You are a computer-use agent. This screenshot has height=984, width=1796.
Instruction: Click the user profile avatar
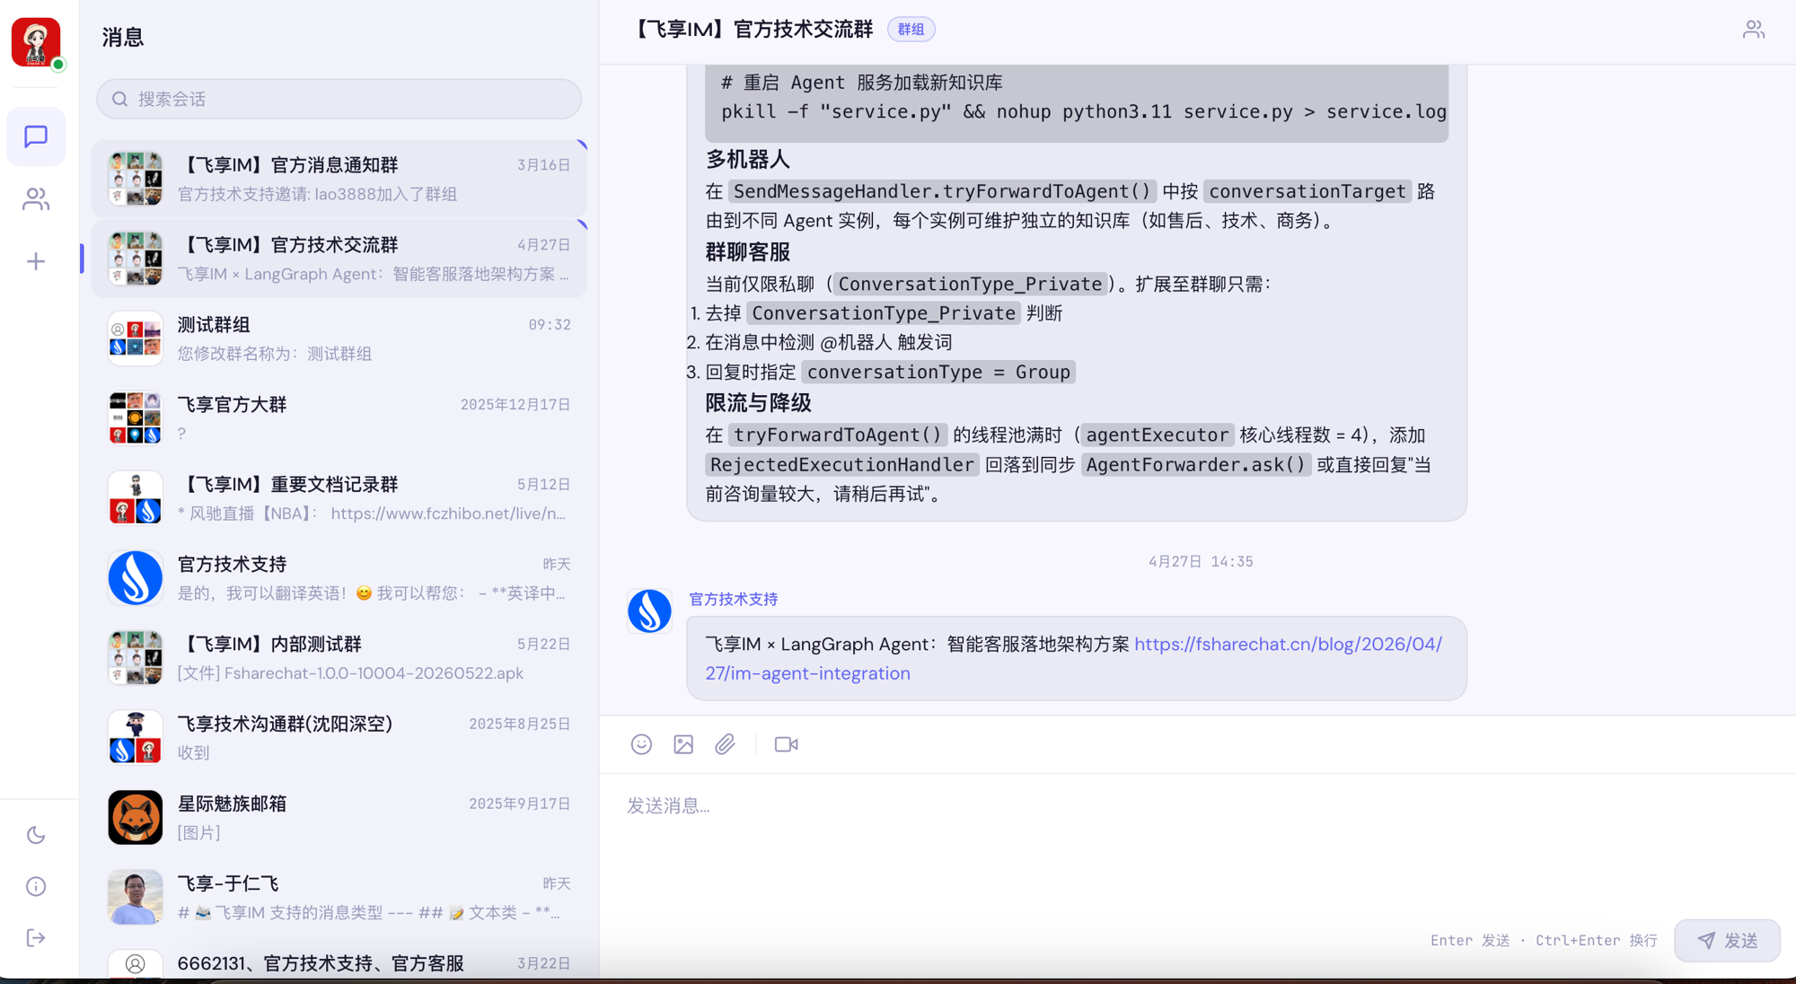pyautogui.click(x=36, y=41)
